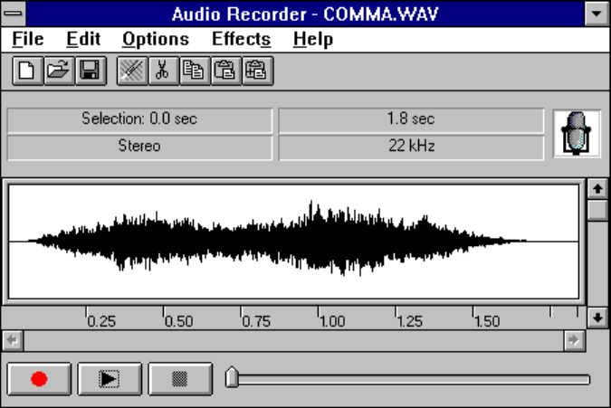Click the diagonal-lines toolbar icon
611x408 pixels.
(x=132, y=71)
